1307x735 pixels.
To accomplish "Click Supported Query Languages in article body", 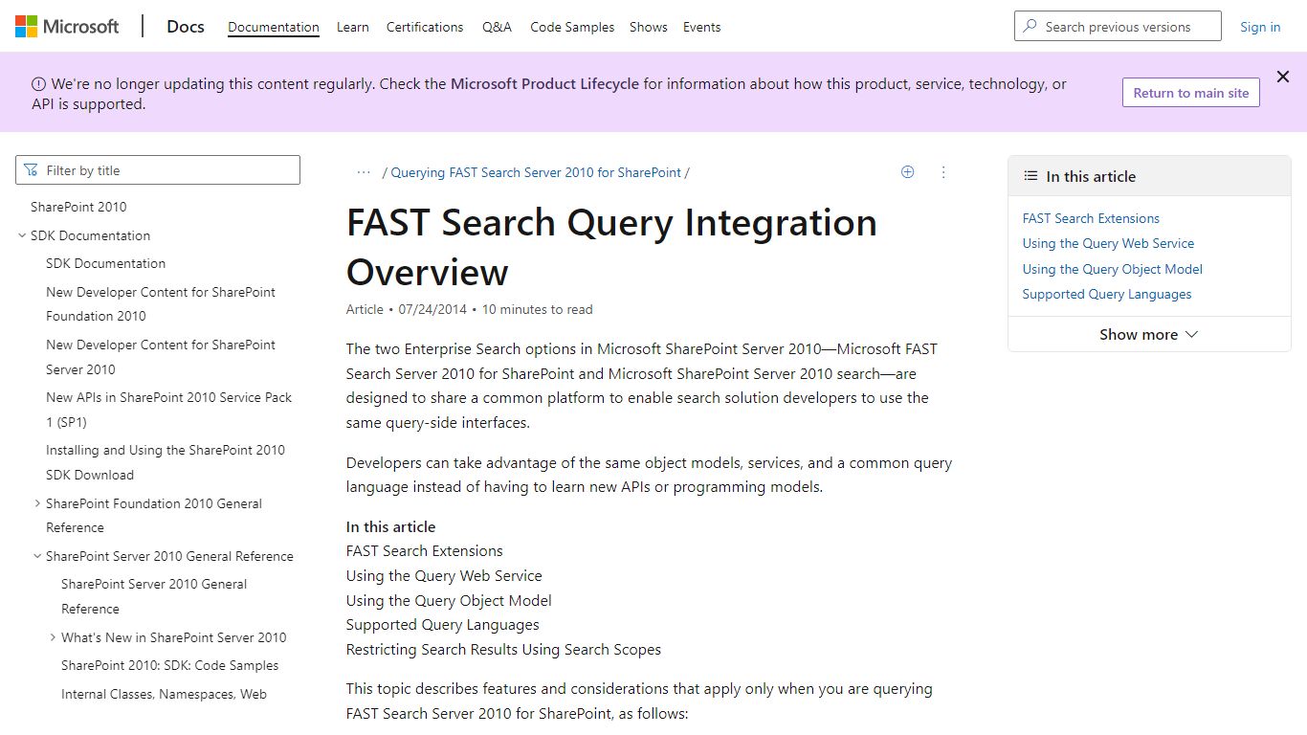I will coord(443,625).
